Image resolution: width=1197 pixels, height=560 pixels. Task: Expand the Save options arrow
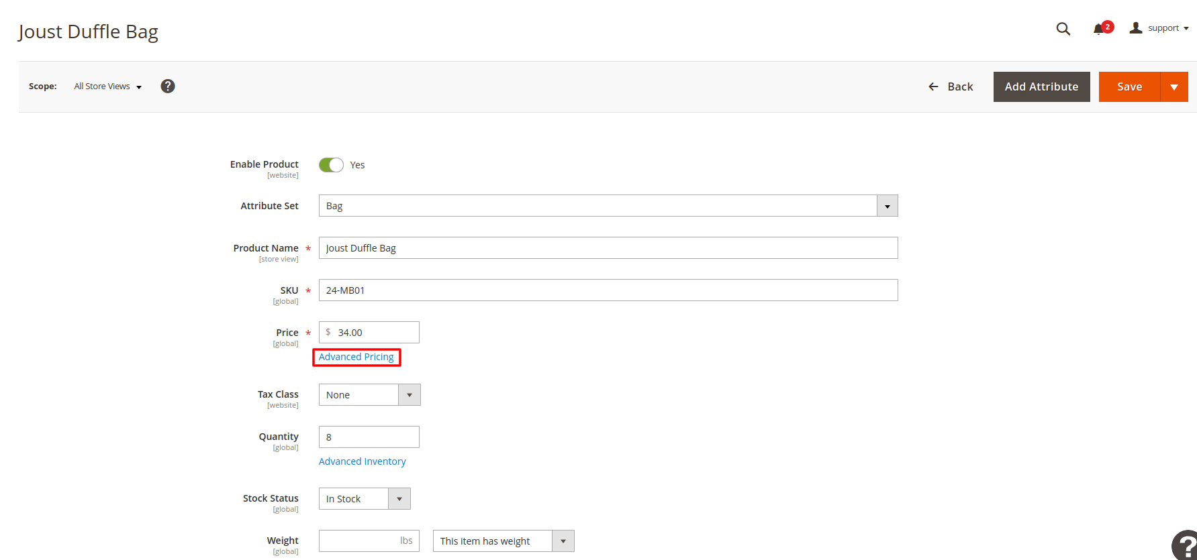[1174, 87]
